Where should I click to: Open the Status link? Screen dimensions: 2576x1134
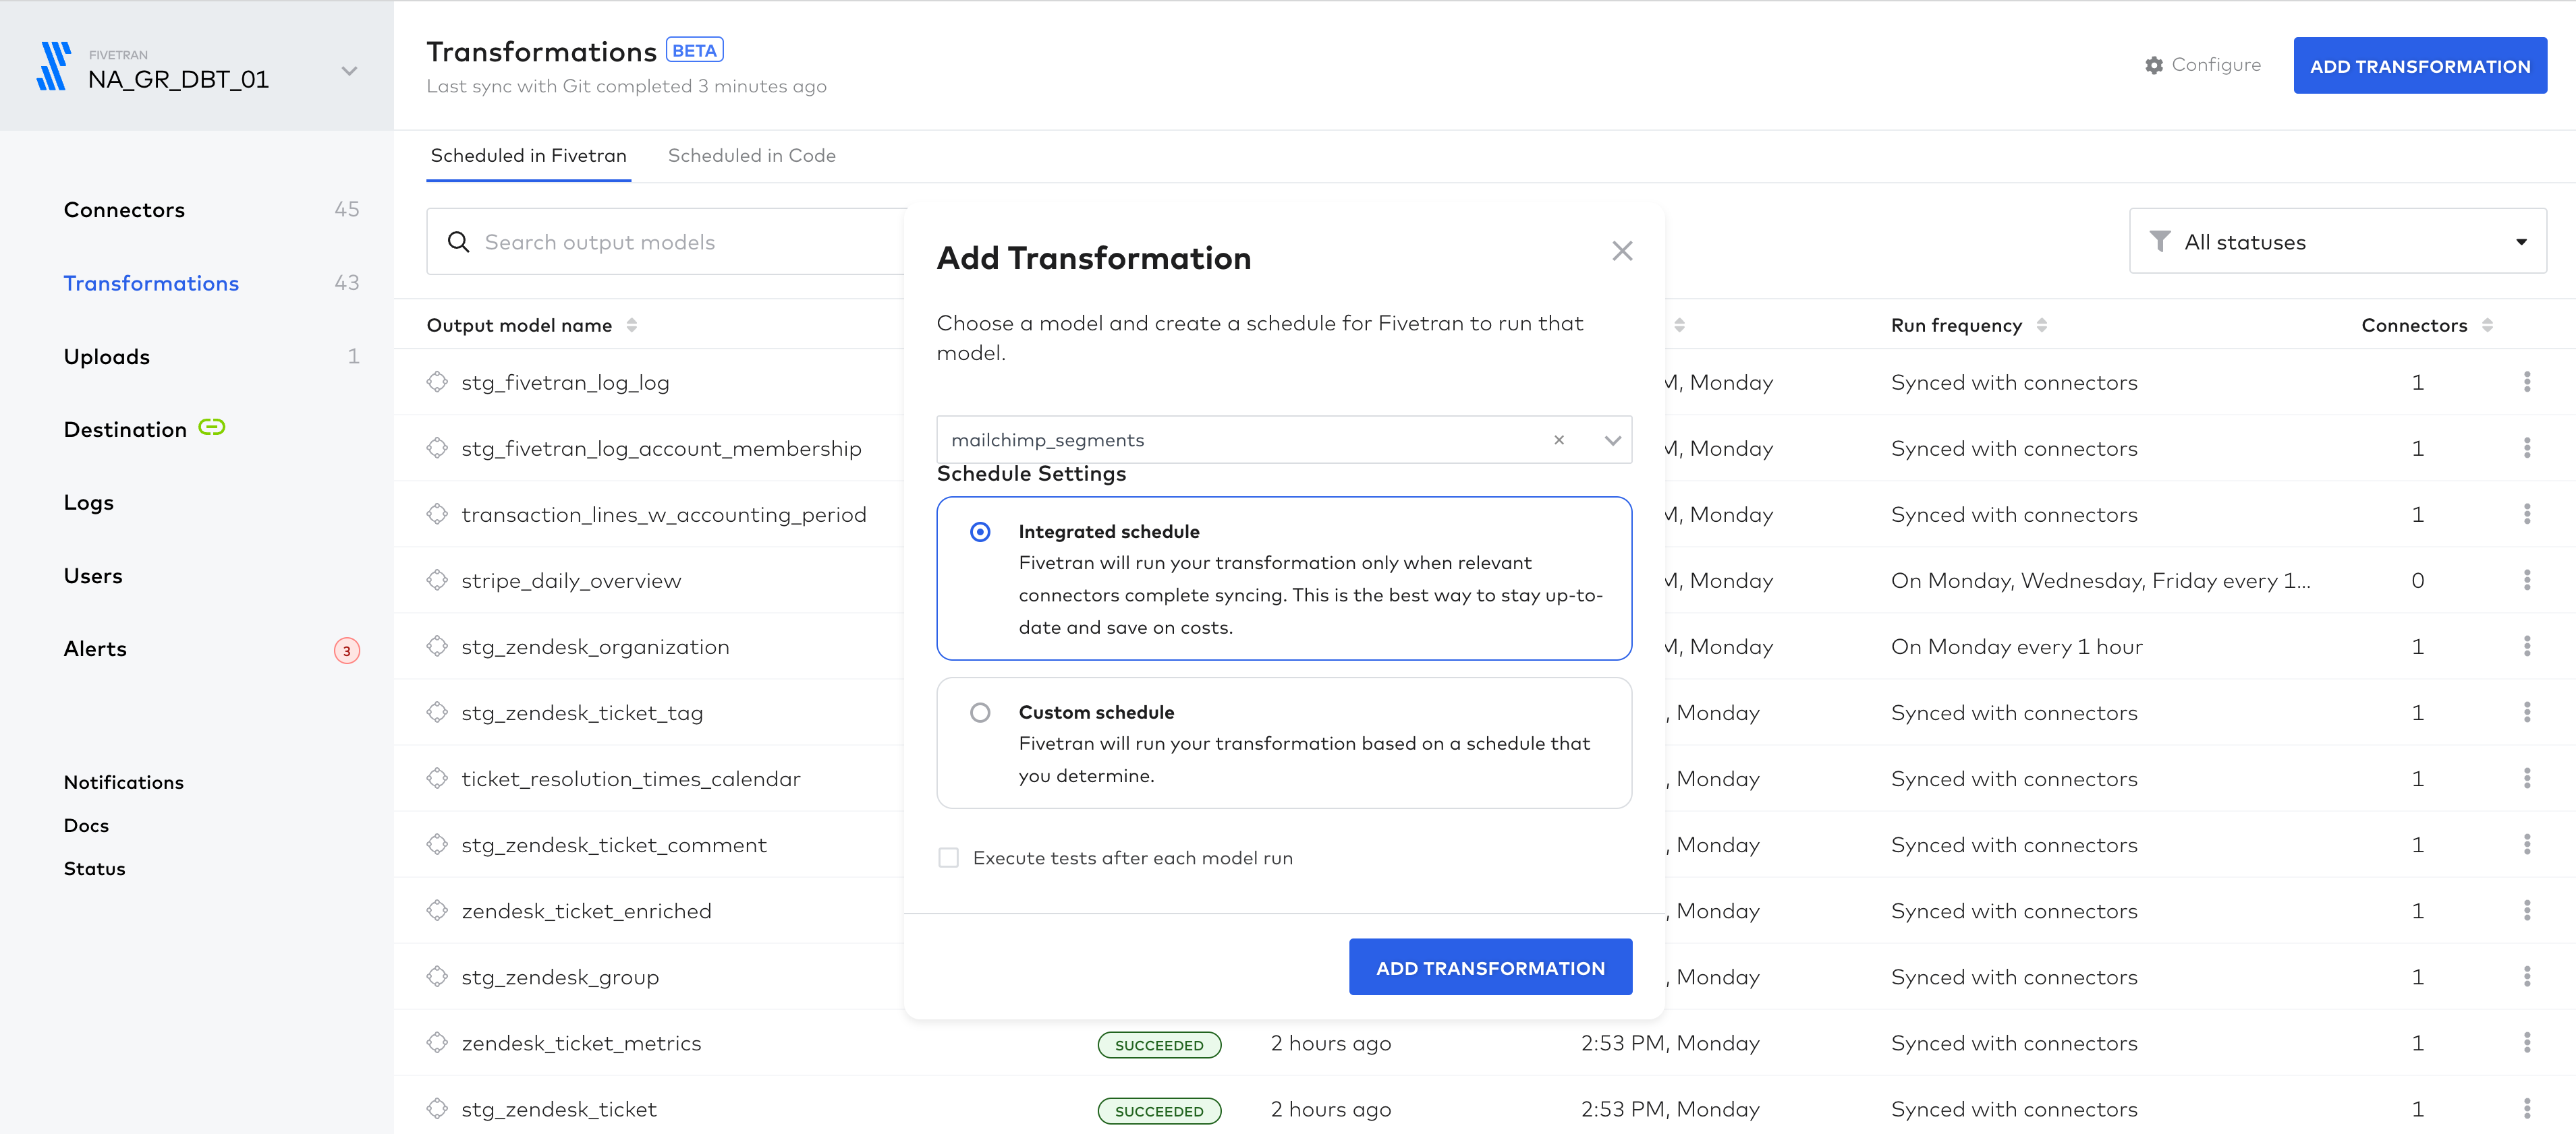(x=95, y=868)
